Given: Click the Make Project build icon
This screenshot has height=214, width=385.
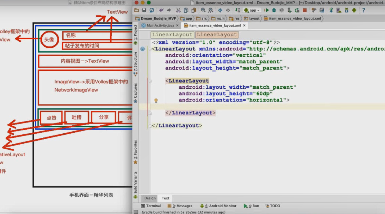Looking at the screenshot, I should click(238, 10).
